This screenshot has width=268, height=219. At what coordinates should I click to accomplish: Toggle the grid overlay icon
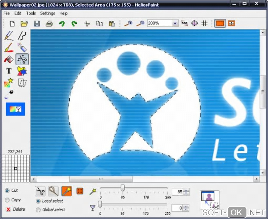(x=204, y=23)
